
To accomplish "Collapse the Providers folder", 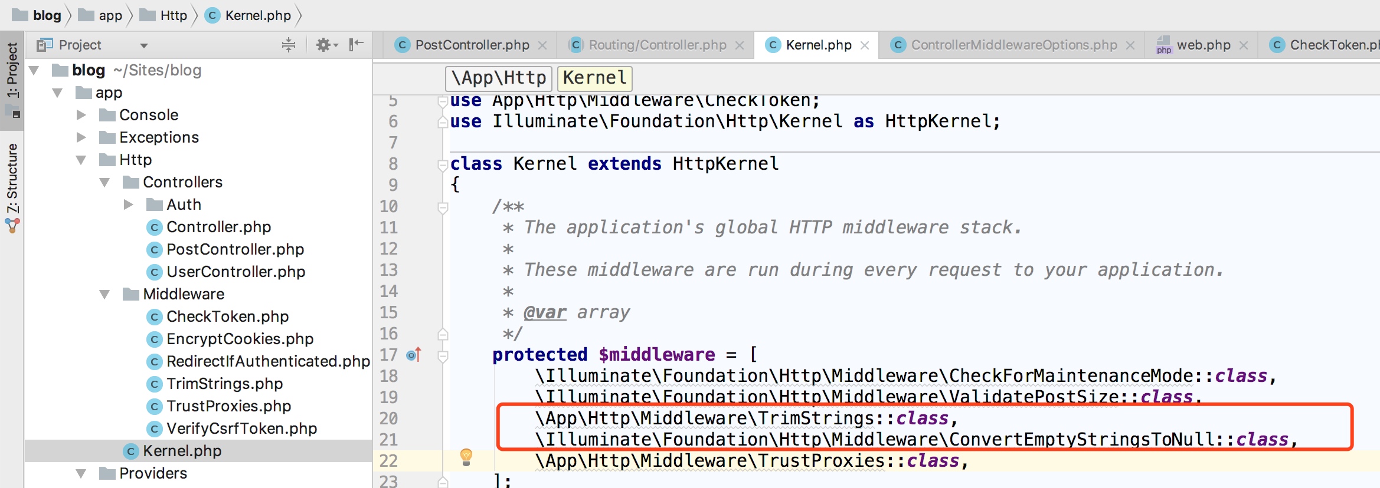I will point(81,474).
